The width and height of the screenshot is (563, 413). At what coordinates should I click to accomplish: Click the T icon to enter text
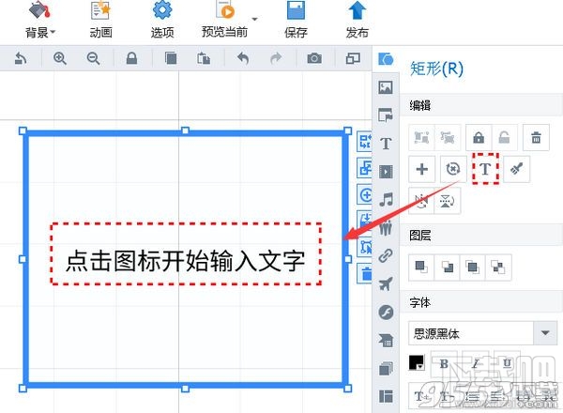[x=485, y=169]
